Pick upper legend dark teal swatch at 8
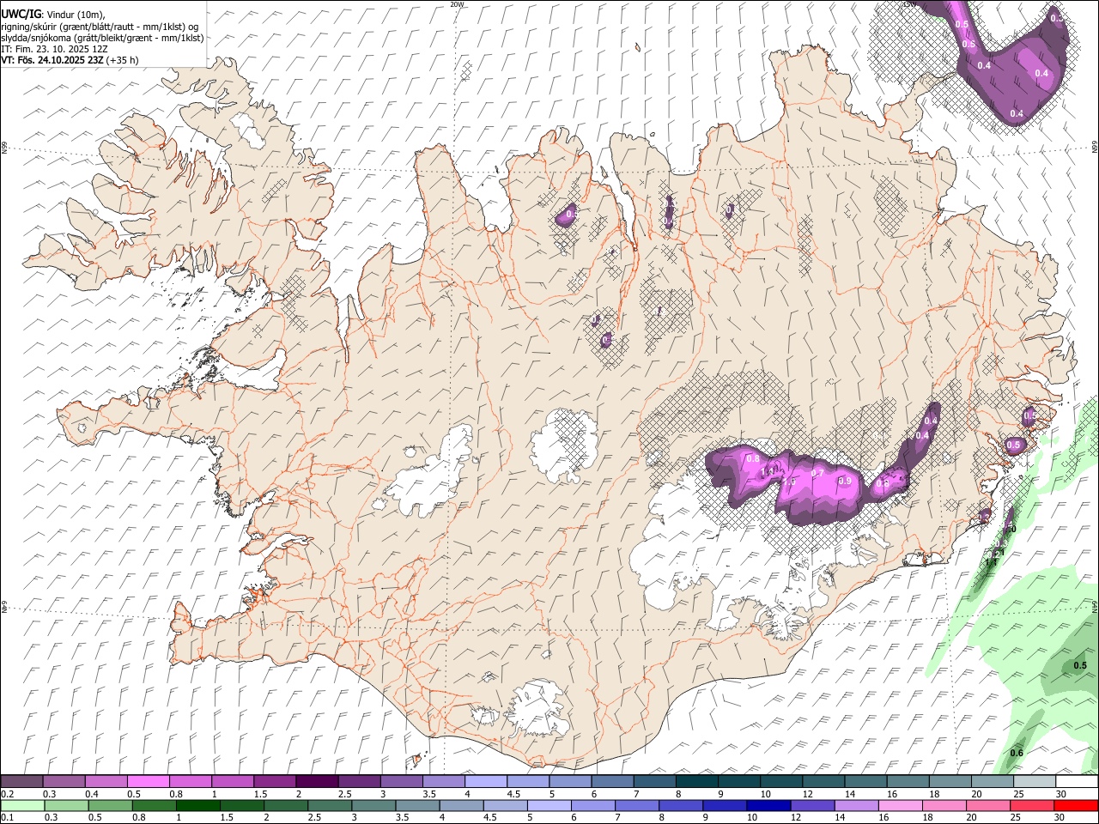The width and height of the screenshot is (1099, 824). click(697, 782)
